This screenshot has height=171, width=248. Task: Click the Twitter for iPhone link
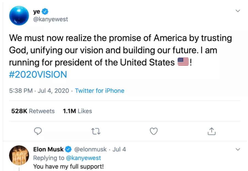click(99, 91)
